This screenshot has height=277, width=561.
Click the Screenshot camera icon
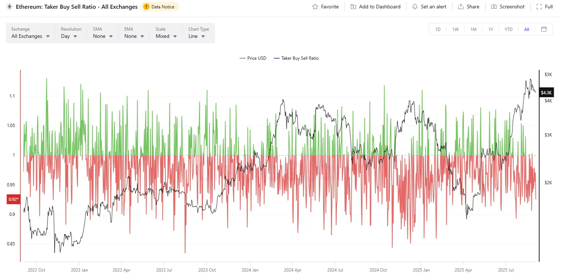pos(494,7)
